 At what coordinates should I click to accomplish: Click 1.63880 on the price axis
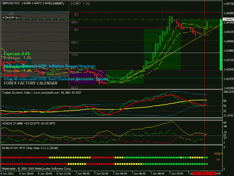pos(229,51)
